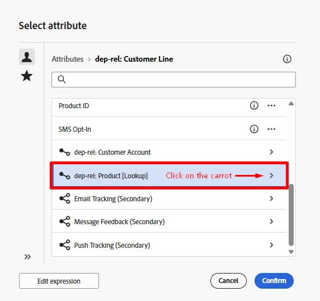This screenshot has height=301, width=320.
Task: Show favorites with the star icon
Action: [27, 76]
